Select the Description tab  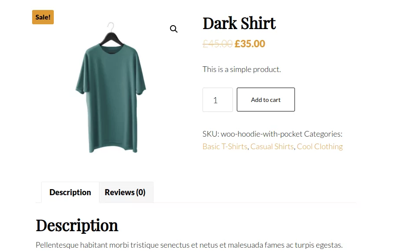pyautogui.click(x=70, y=193)
